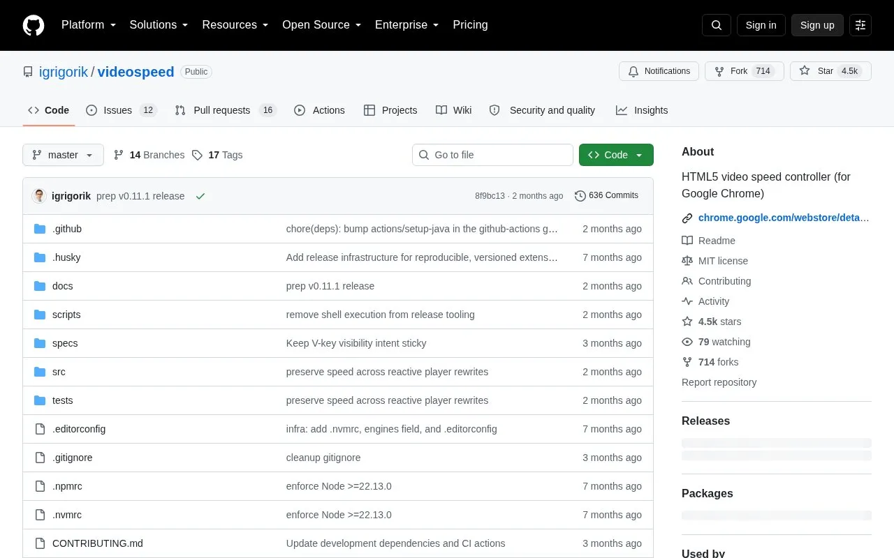Click the Report repository link
The height and width of the screenshot is (558, 894).
click(x=719, y=382)
